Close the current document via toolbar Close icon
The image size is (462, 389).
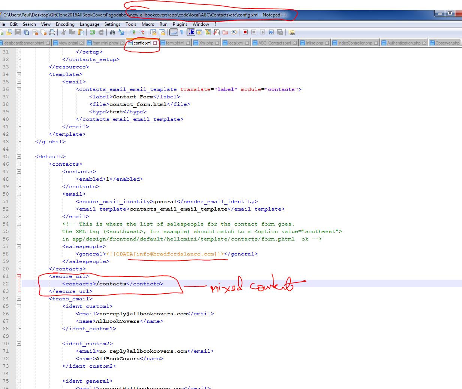pyautogui.click(x=36, y=32)
